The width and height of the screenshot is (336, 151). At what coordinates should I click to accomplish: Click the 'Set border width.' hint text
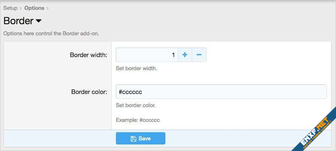(136, 69)
